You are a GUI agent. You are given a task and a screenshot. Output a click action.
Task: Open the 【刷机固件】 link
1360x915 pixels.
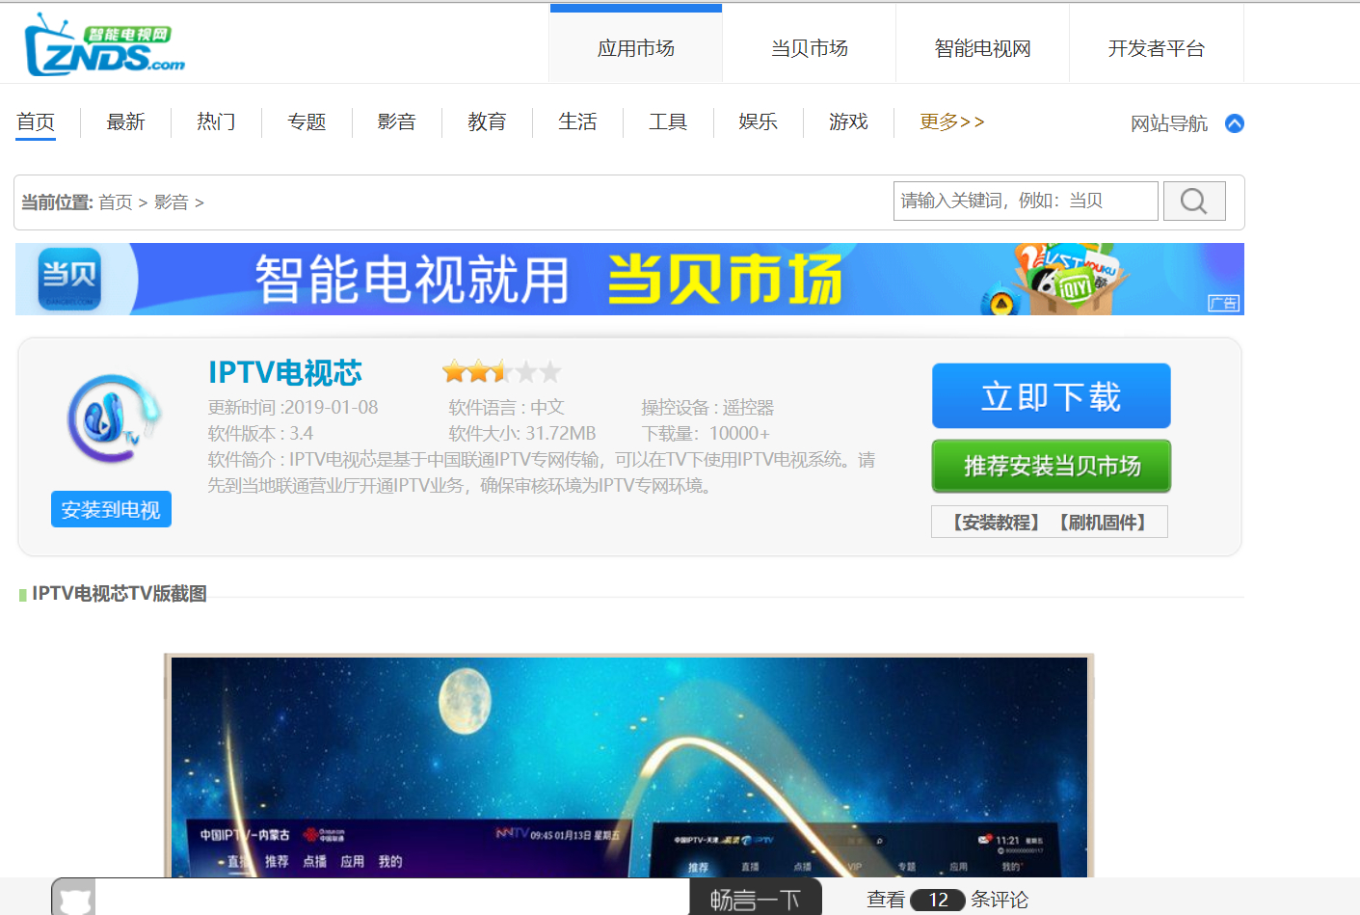point(1103,523)
